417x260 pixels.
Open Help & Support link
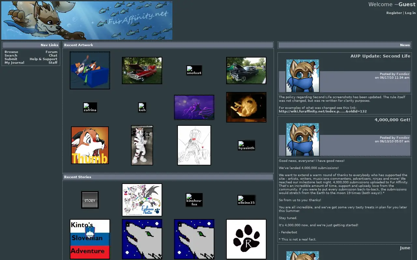[x=43, y=59]
